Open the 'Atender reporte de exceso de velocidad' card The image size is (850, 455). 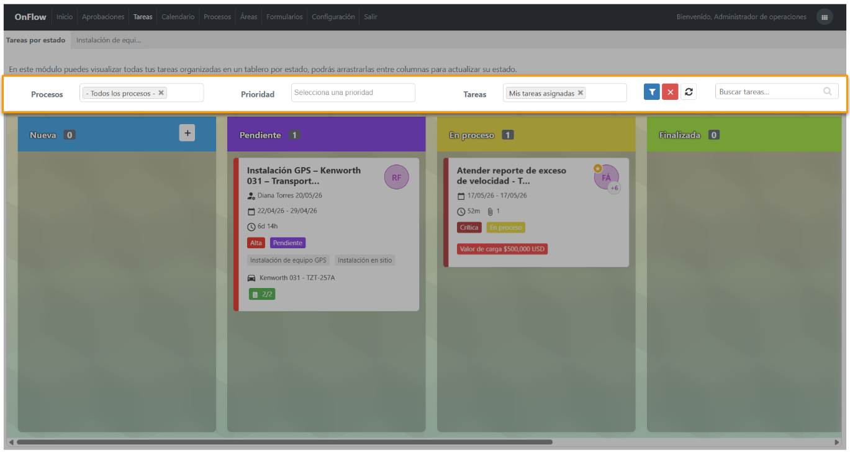(536, 212)
